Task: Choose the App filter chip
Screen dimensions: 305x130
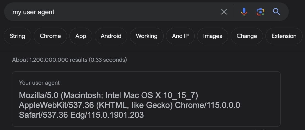Action: 81,36
